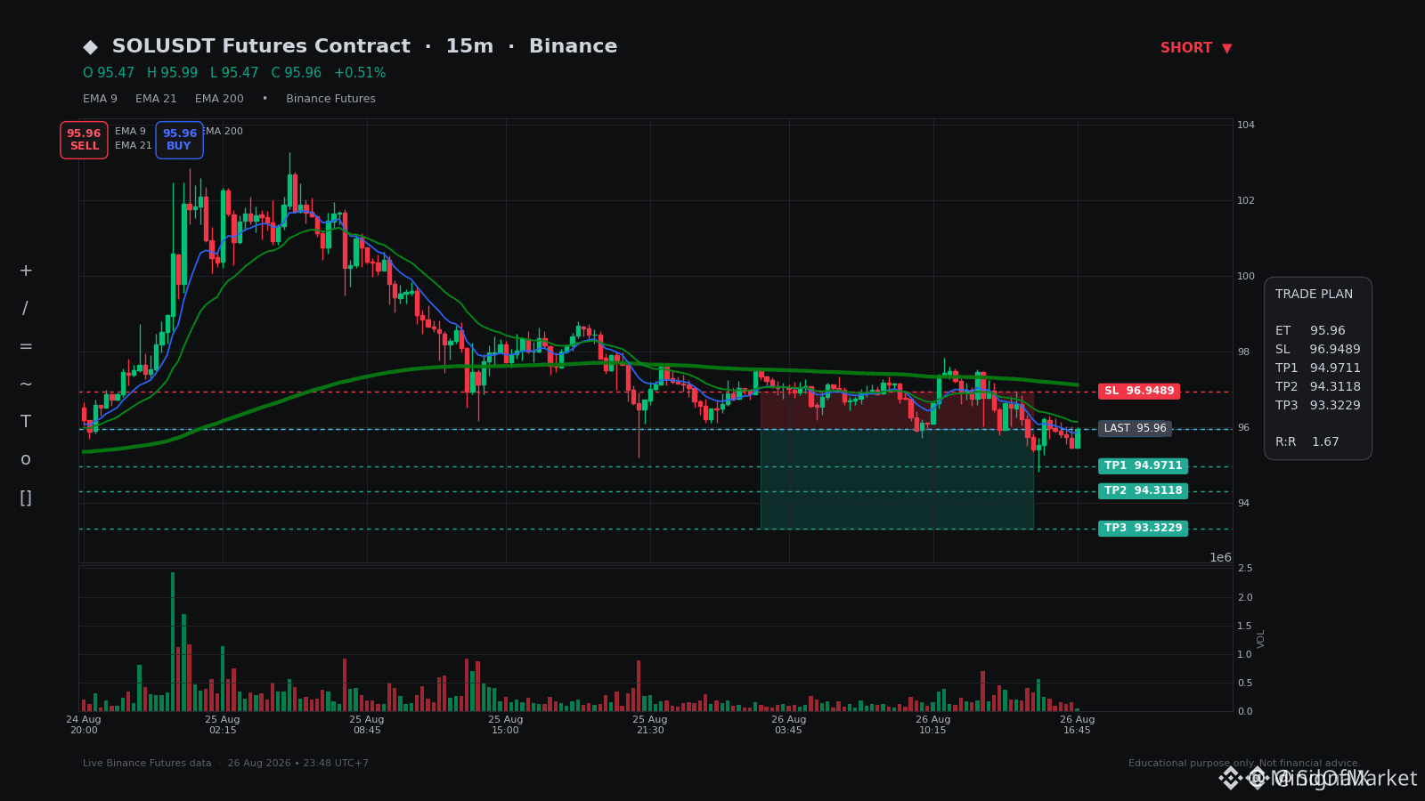The image size is (1425, 801).
Task: Select the red SL 96.9489 chart price tag
Action: 1139,392
